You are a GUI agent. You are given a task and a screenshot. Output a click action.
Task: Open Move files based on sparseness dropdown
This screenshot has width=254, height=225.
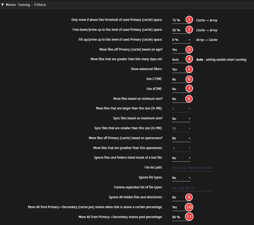point(181,138)
